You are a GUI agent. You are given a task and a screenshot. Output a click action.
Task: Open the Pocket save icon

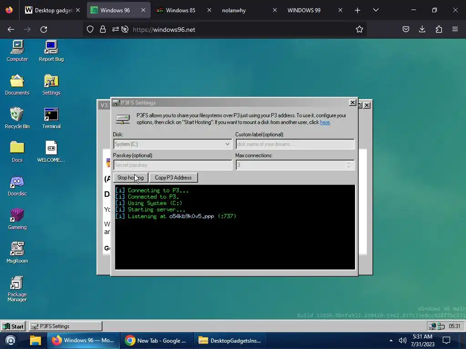[405, 30]
